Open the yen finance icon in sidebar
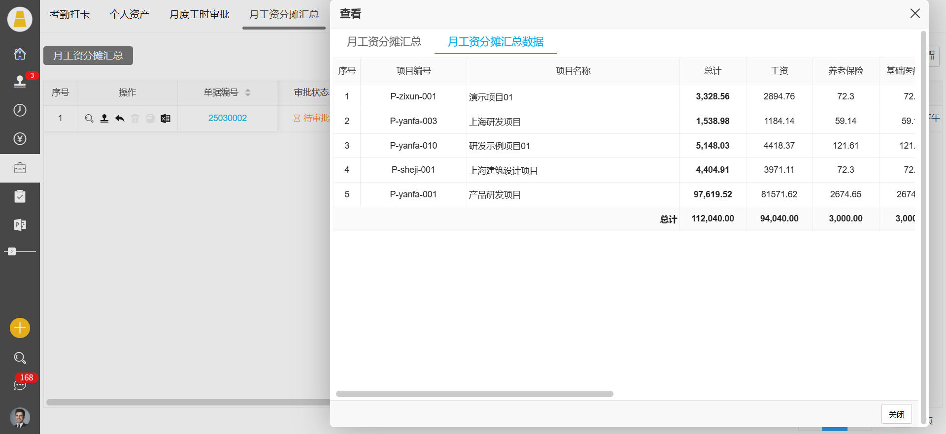This screenshot has height=434, width=946. pyautogui.click(x=20, y=139)
